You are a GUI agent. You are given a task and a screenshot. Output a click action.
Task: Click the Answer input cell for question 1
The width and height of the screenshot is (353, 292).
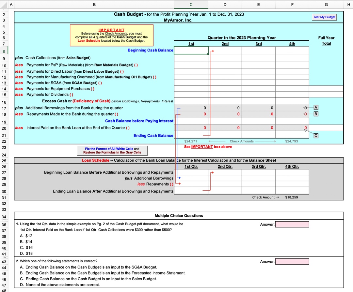click(x=292, y=224)
